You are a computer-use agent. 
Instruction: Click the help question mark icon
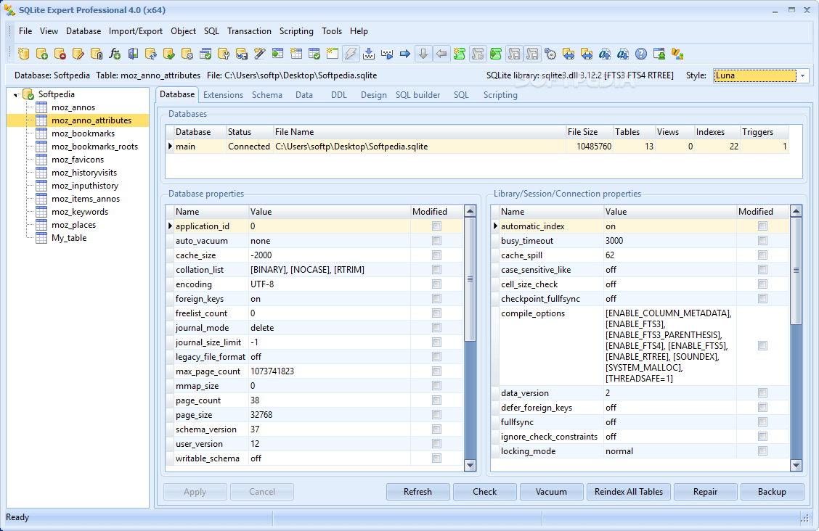641,54
